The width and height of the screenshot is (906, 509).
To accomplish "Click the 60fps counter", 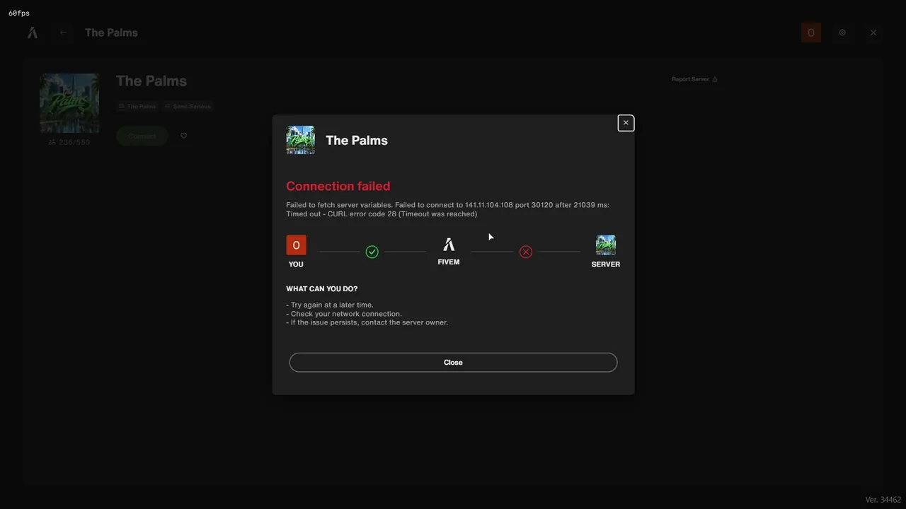I will (19, 13).
